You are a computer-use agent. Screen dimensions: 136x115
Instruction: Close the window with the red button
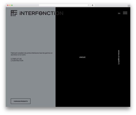(x=8, y=5)
